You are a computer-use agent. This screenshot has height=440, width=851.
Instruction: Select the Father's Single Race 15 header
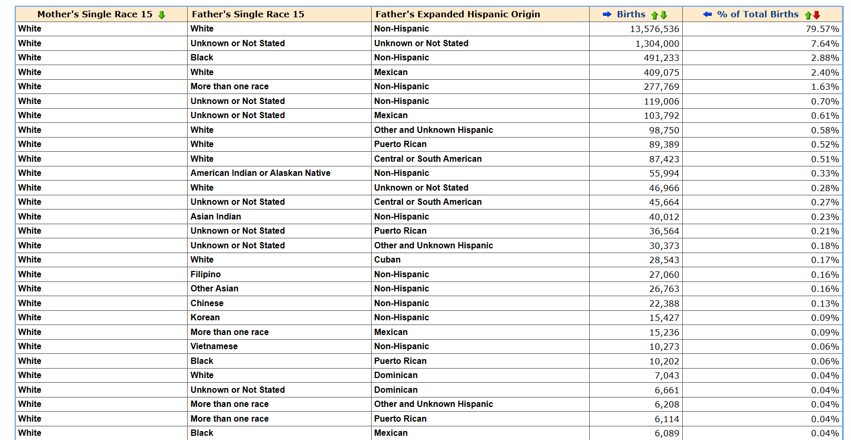point(248,14)
